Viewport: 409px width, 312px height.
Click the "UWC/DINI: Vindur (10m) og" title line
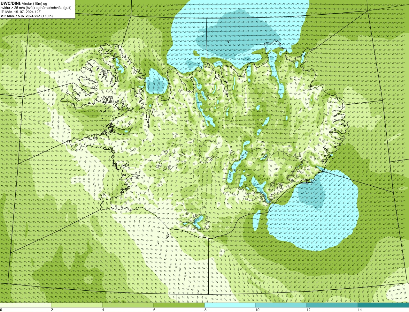click(x=24, y=3)
